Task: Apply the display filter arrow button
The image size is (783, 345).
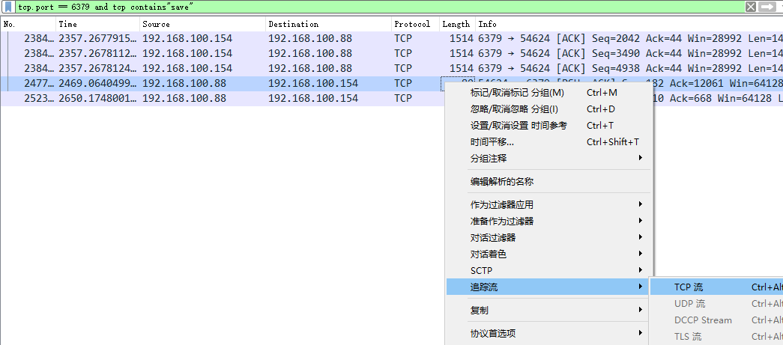Action: pyautogui.click(x=767, y=7)
